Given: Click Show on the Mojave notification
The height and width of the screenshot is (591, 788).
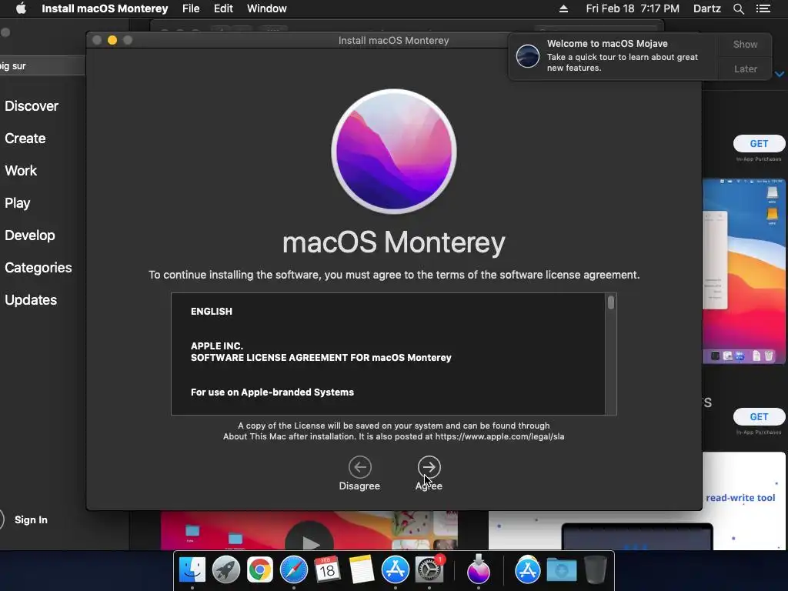Looking at the screenshot, I should [745, 44].
